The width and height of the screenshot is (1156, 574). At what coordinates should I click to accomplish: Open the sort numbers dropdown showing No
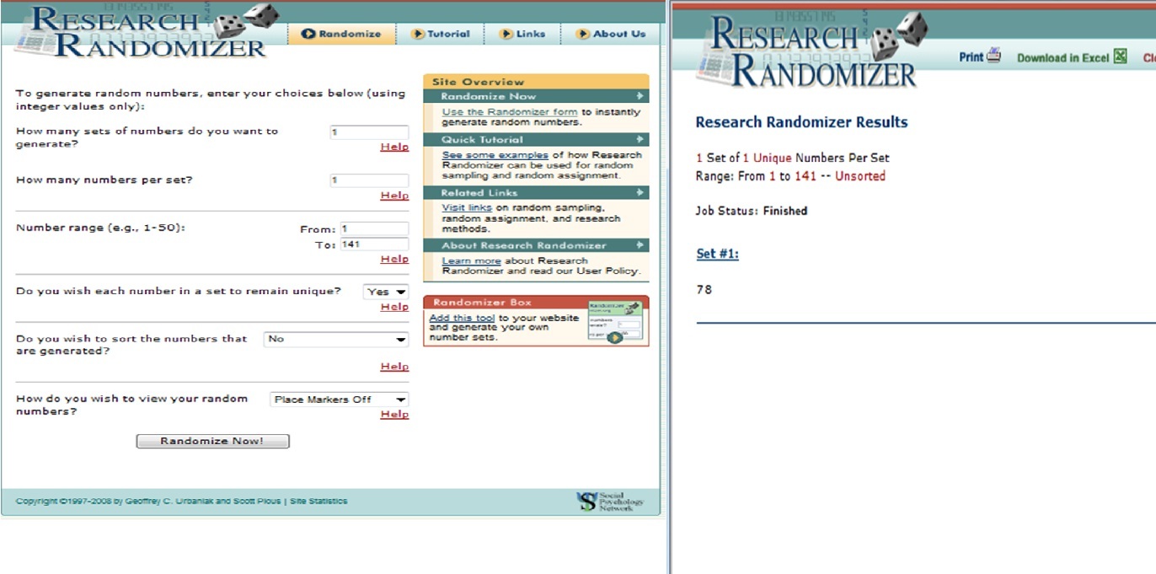pos(336,339)
